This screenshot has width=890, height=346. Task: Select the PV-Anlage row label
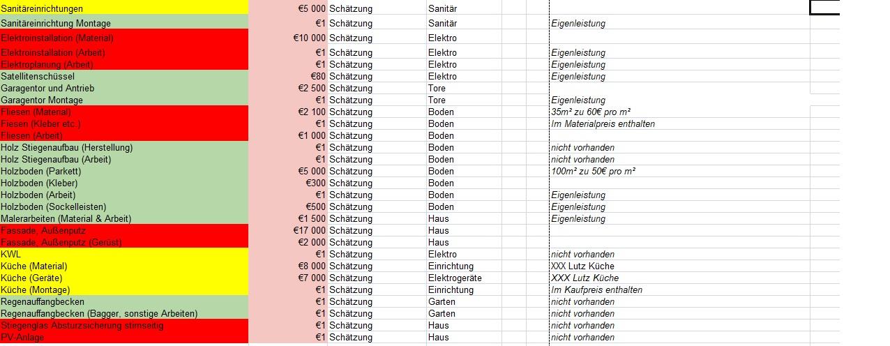124,337
